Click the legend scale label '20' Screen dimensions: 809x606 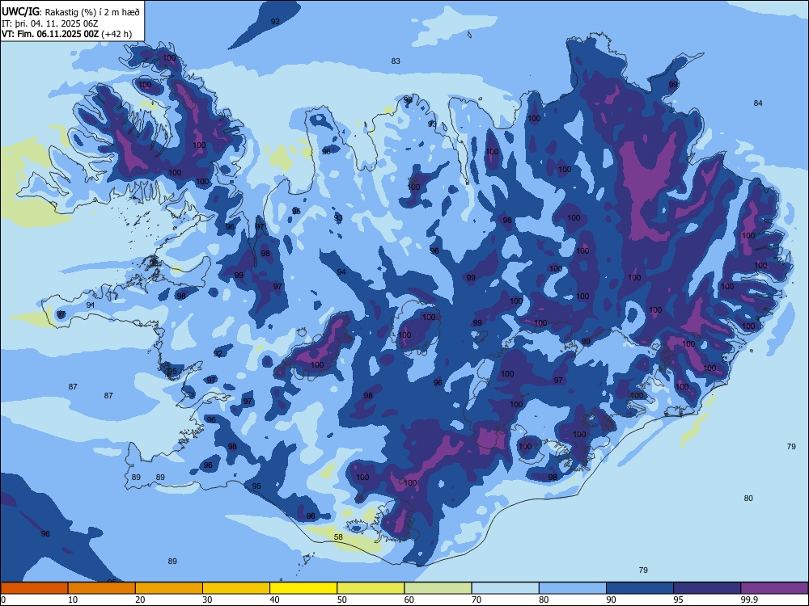140,600
